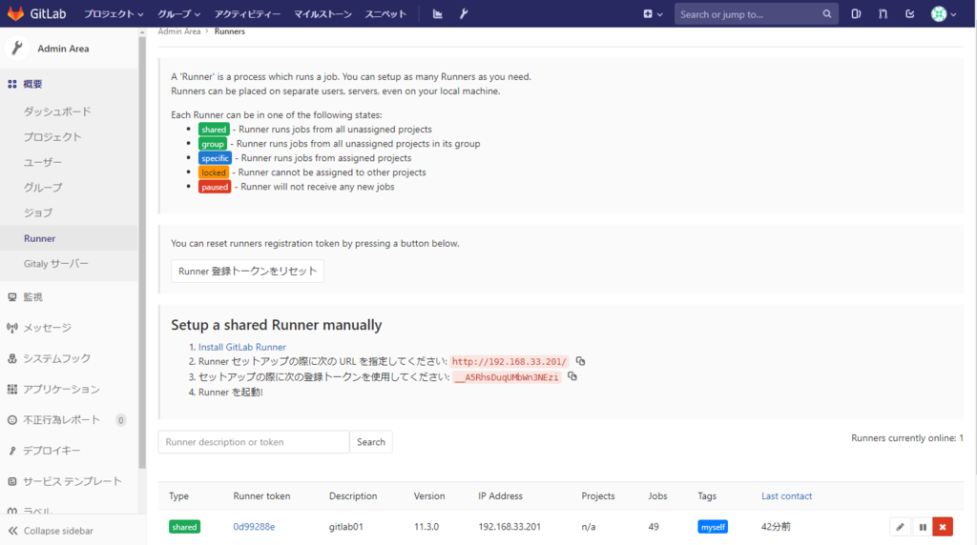Click Runners in the breadcrumb
Viewport: 977px width, 545px height.
[x=229, y=31]
